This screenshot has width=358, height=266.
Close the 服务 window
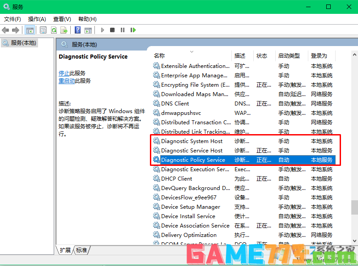coord(349,7)
